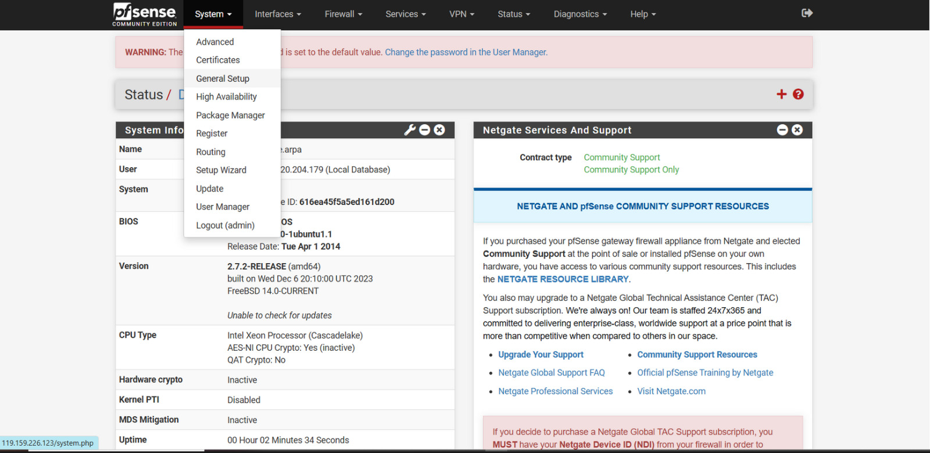The height and width of the screenshot is (453, 930).
Task: Open User Manager from the System menu
Action: (x=223, y=207)
